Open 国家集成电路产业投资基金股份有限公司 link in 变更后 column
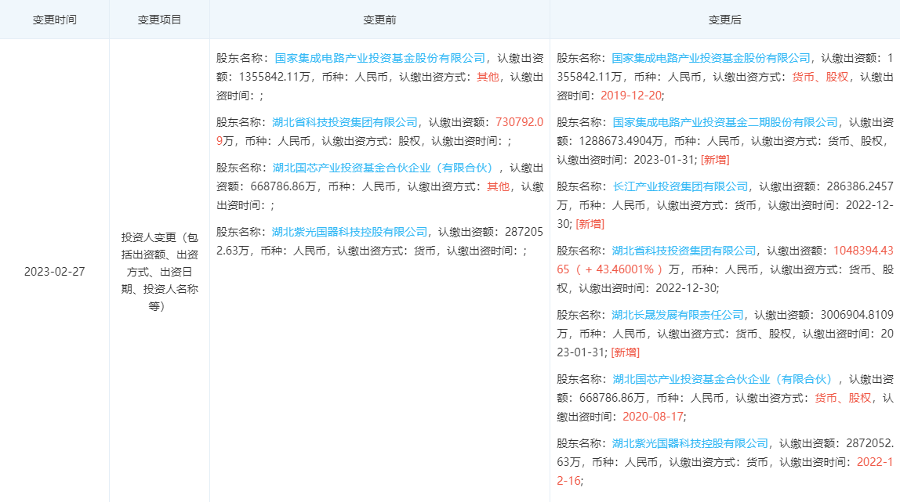 tap(710, 58)
